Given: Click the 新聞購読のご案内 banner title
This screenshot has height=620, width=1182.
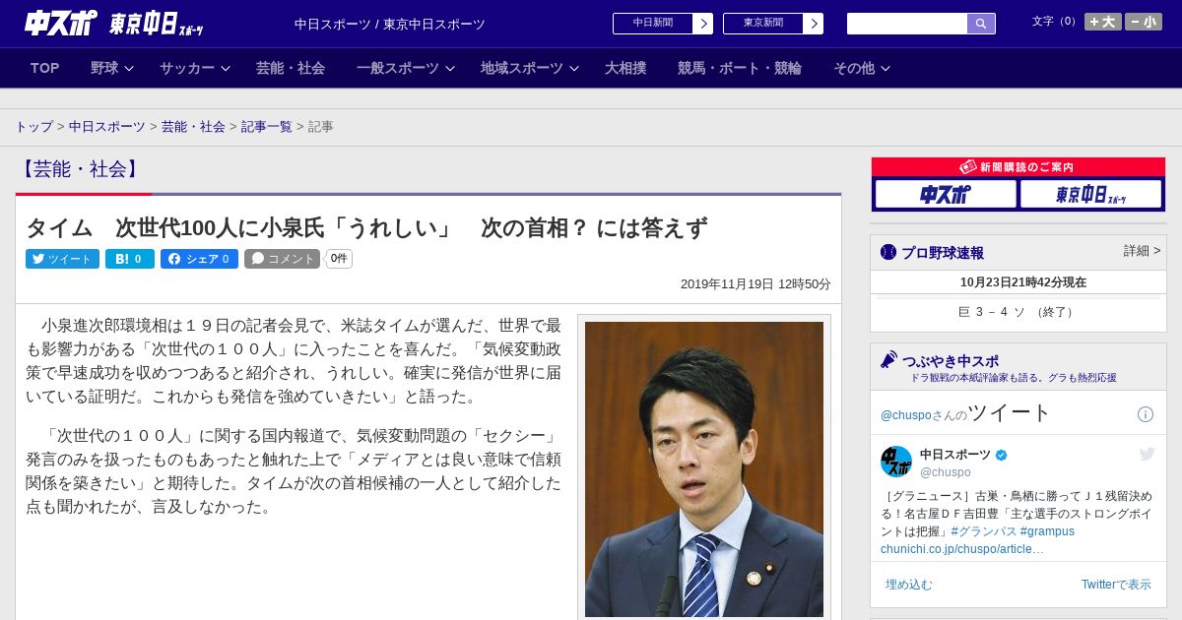Looking at the screenshot, I should click(x=1018, y=167).
